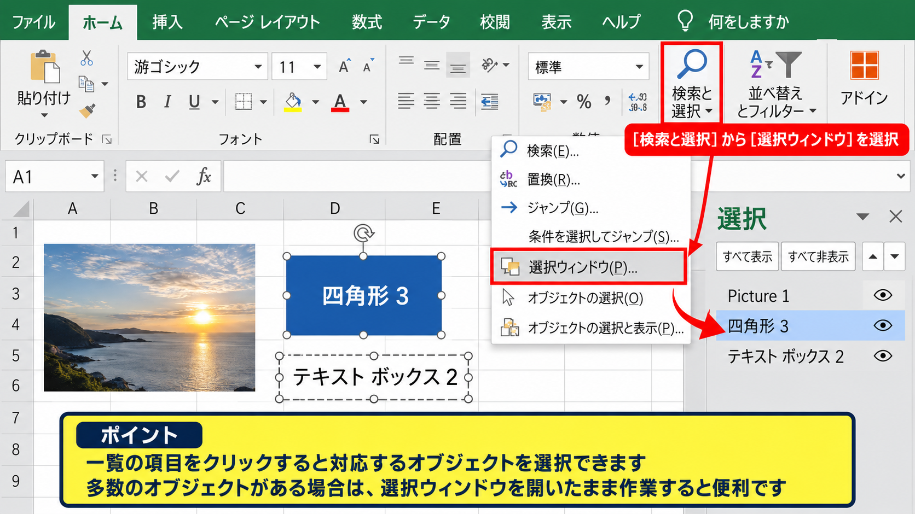Screen dimensions: 915x514
Task: Center text horizontally
Action: tap(432, 101)
